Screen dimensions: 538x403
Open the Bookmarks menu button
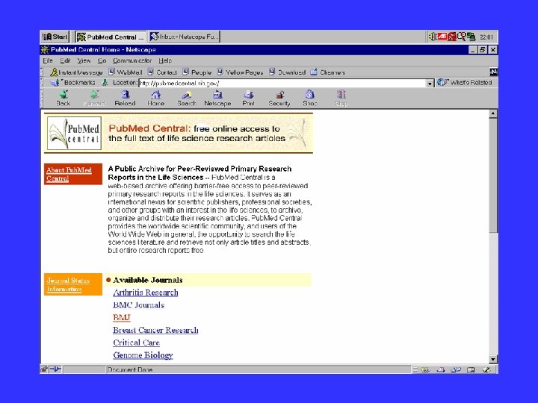[73, 83]
